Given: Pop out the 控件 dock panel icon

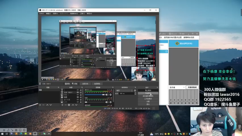Looking at the screenshot, I should click(x=157, y=87).
